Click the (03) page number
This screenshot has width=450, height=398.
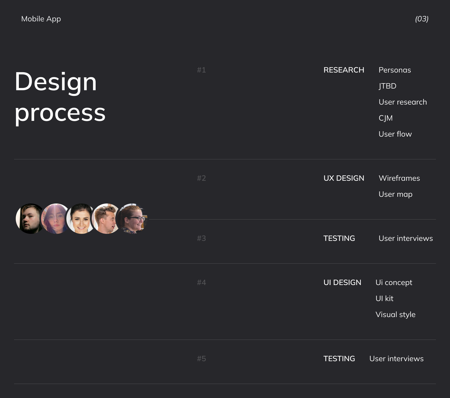point(422,19)
